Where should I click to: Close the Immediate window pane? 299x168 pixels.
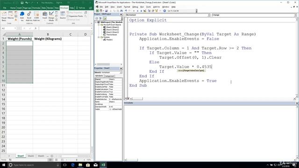click(x=297, y=103)
